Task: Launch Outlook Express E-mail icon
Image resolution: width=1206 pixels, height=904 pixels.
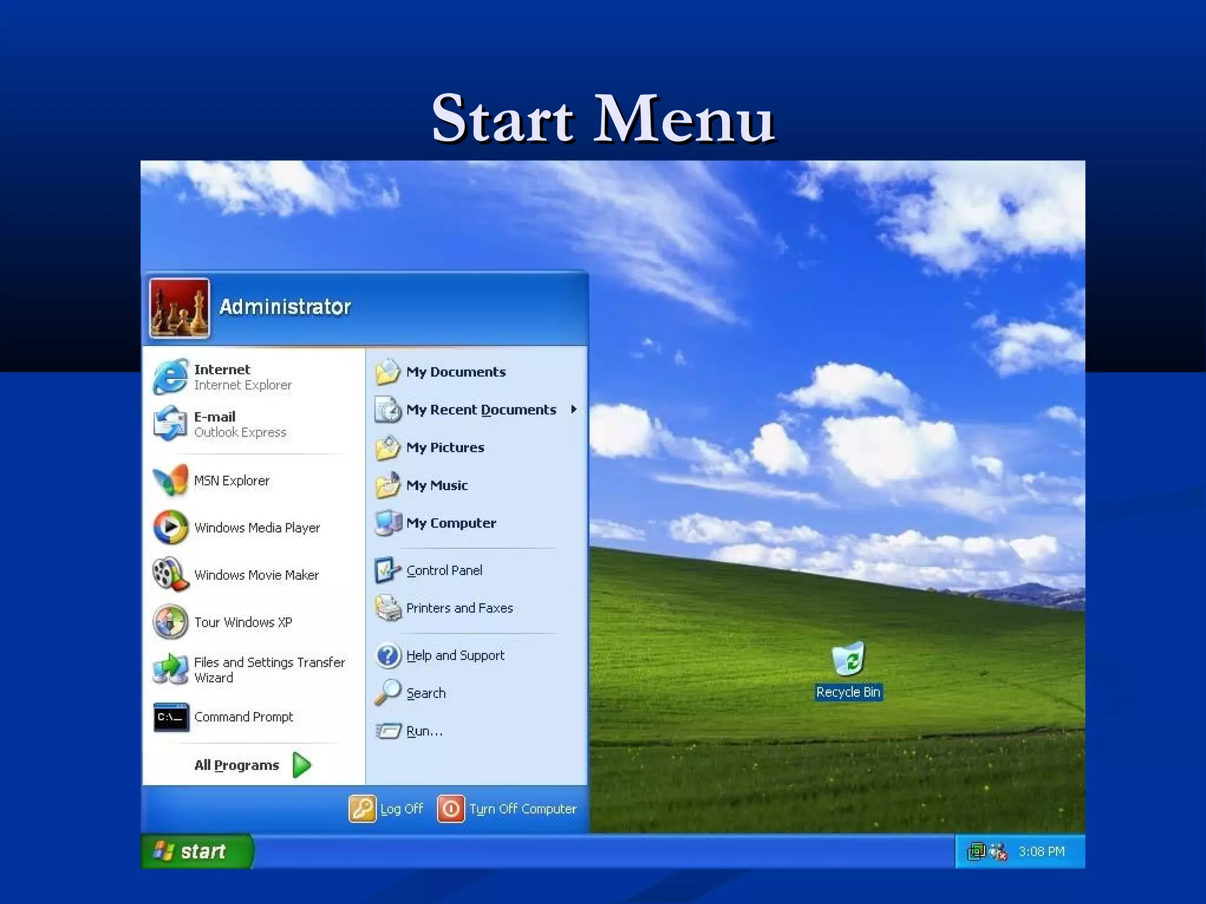Action: (x=171, y=423)
